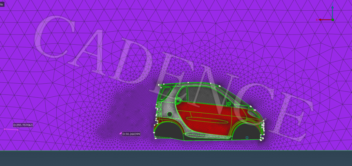Viewport: 352px width, 166px height.
Task: Select the pink distance arrow under D:293.757063
Action: click(11, 130)
